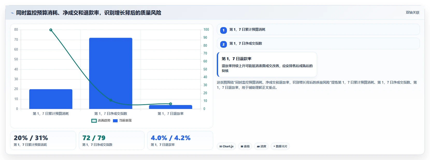Click the 数据卡片 tag
Image resolution: width=430 pixels, height=160 pixels.
click(x=280, y=146)
